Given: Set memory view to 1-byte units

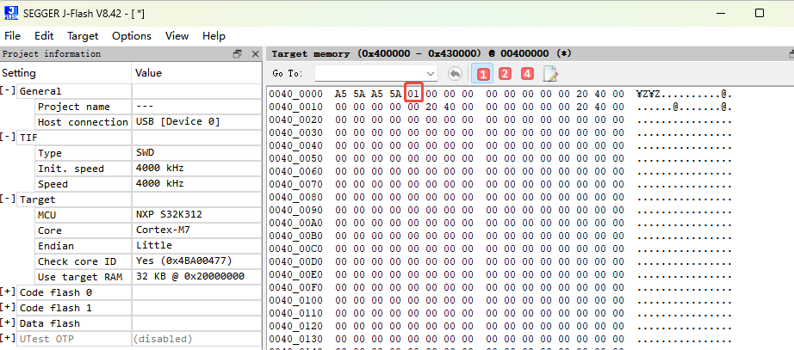Looking at the screenshot, I should [x=483, y=74].
